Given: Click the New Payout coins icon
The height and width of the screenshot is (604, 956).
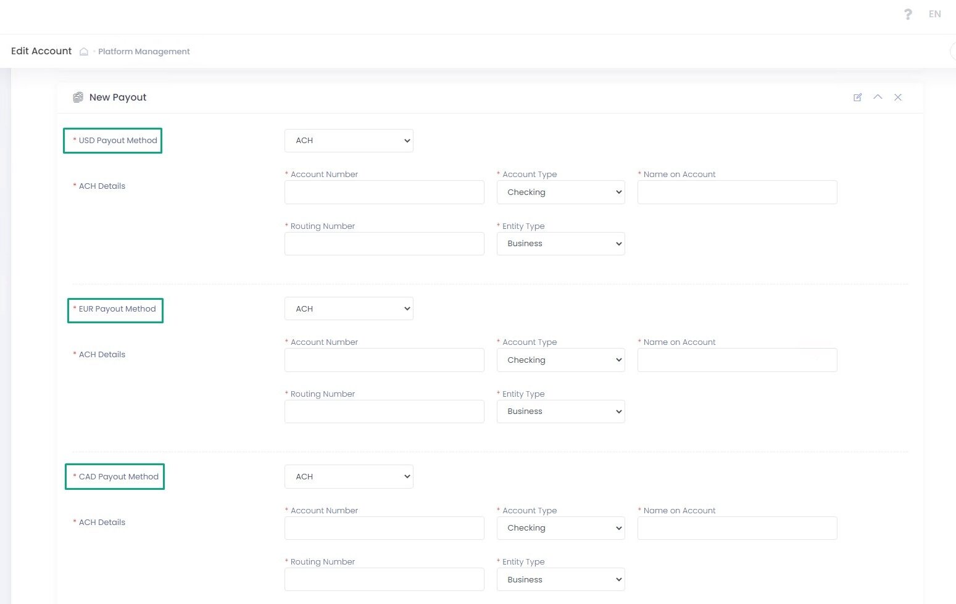Looking at the screenshot, I should tap(78, 97).
